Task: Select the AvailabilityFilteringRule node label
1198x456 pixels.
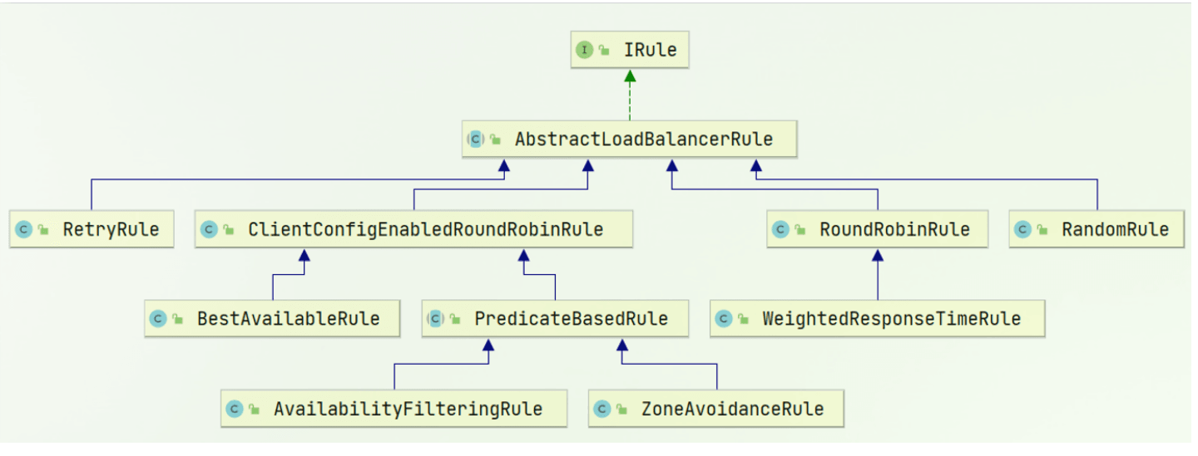Action: [408, 409]
